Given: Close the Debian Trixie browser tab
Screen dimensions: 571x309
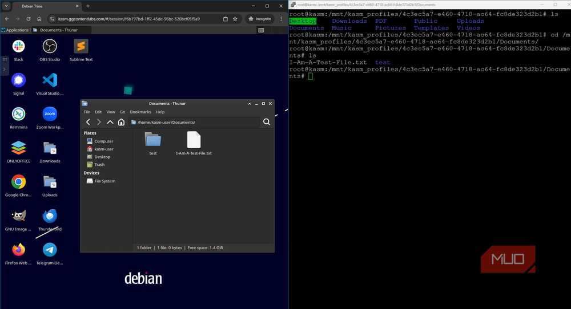Looking at the screenshot, I should pyautogui.click(x=77, y=6).
